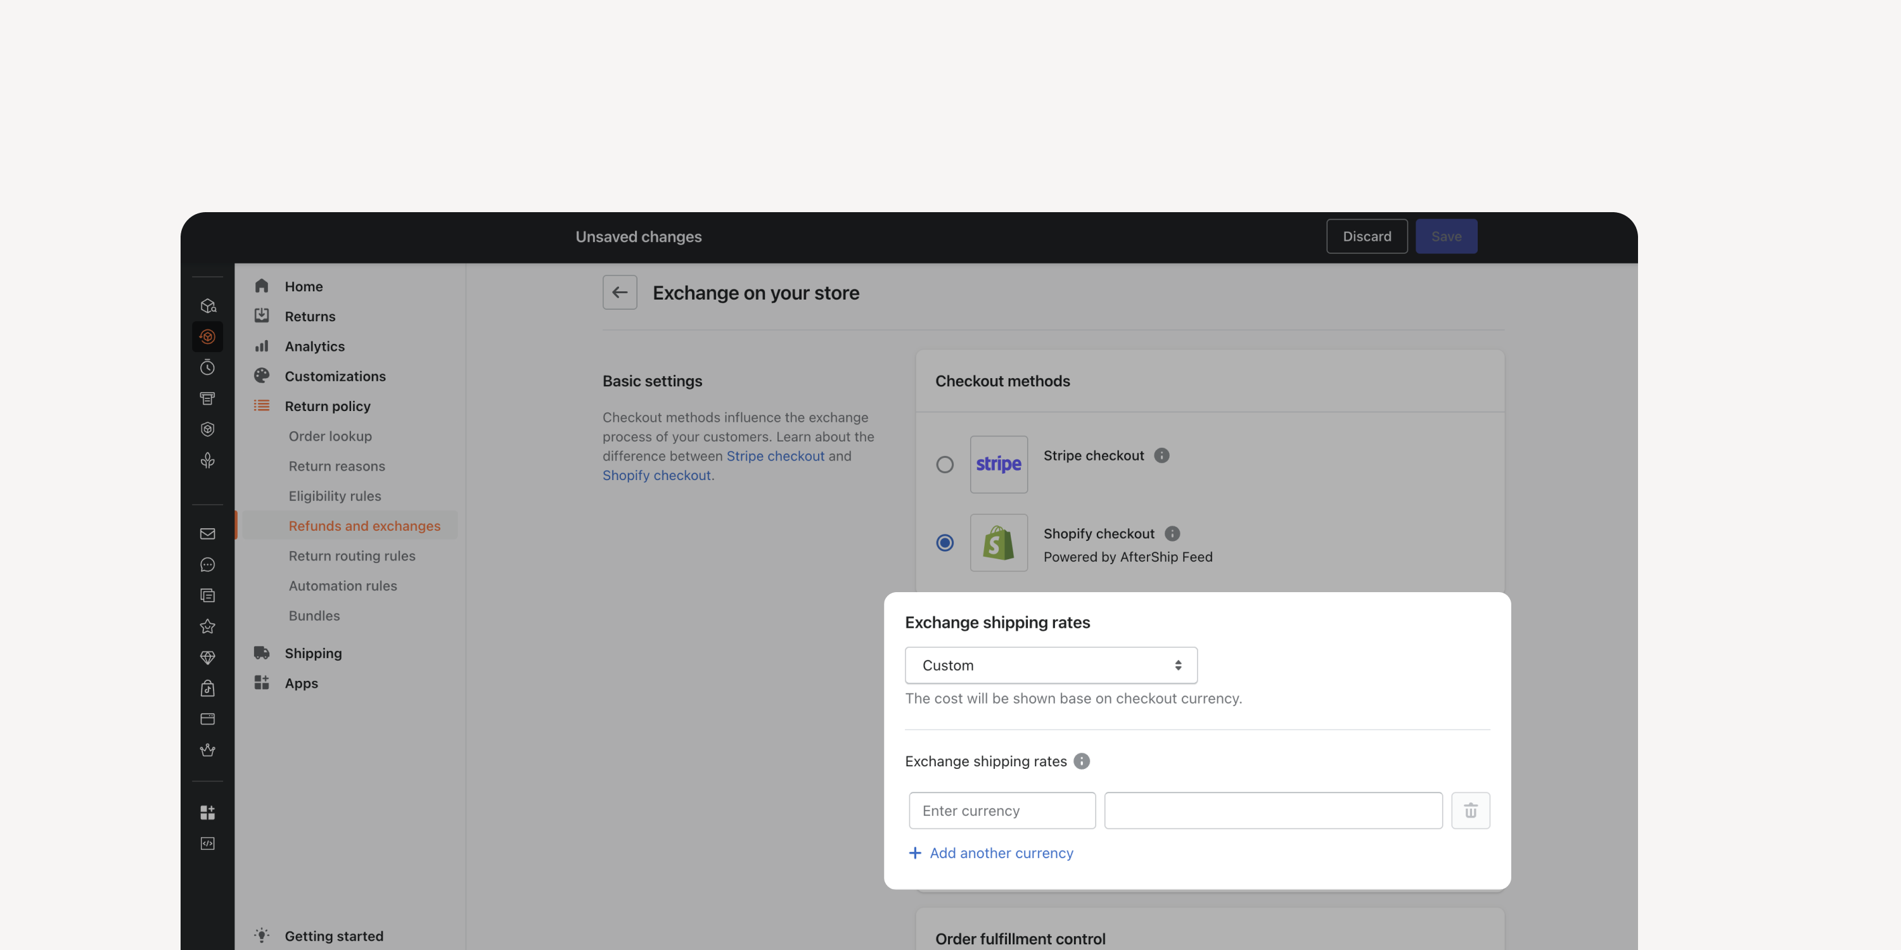Viewport: 1901px width, 950px height.
Task: Click the back arrow beside Exchange on your store
Action: (619, 293)
